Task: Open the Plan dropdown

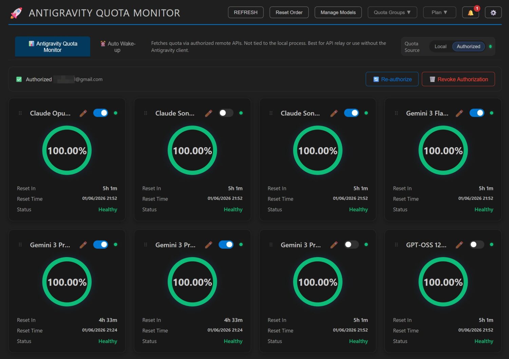Action: (x=439, y=13)
